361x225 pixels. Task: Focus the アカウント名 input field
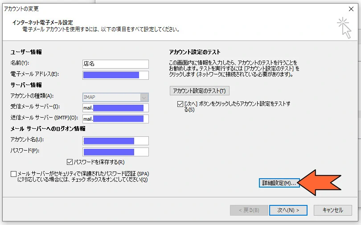pyautogui.click(x=115, y=141)
